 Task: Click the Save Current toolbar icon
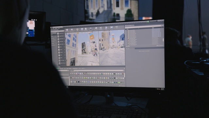[67, 30]
